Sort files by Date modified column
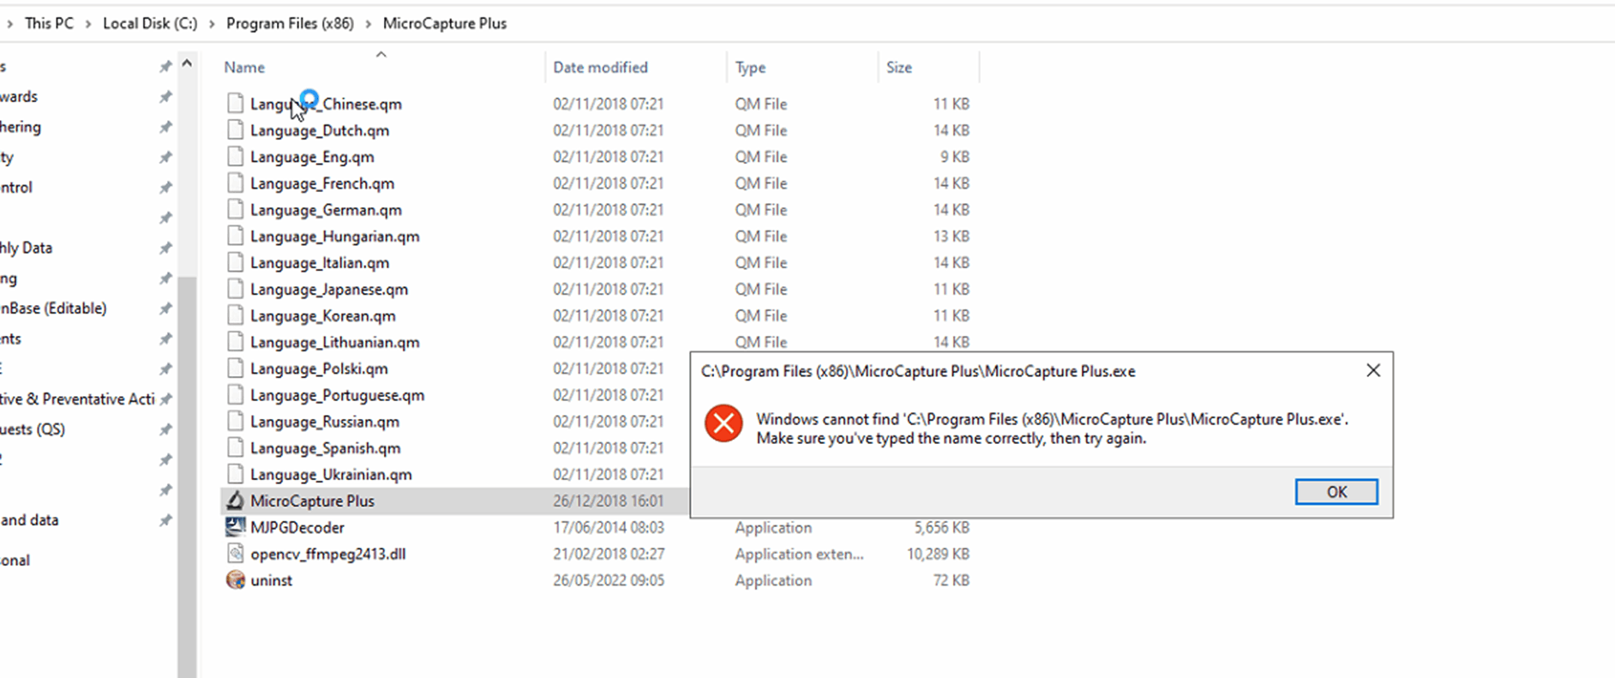This screenshot has width=1615, height=678. pyautogui.click(x=600, y=67)
